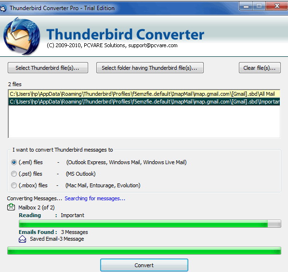Minimize the Thunderbird Converter Pro window

246,7
